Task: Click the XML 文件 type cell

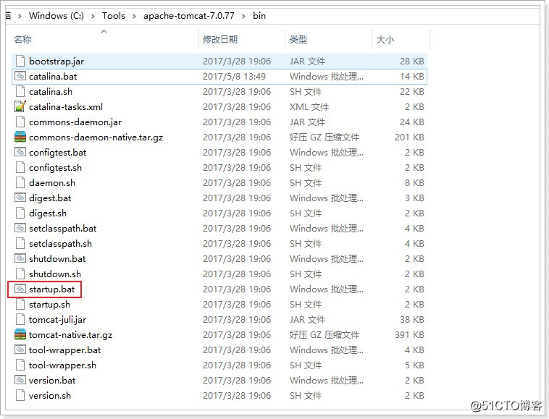Action: pyautogui.click(x=309, y=106)
